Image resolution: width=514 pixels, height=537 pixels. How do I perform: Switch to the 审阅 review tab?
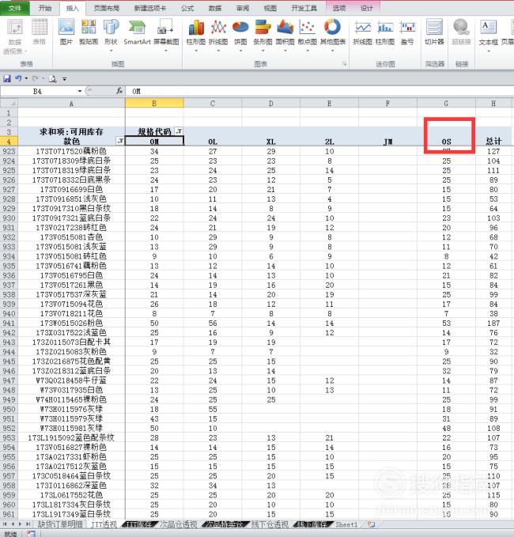pyautogui.click(x=243, y=8)
